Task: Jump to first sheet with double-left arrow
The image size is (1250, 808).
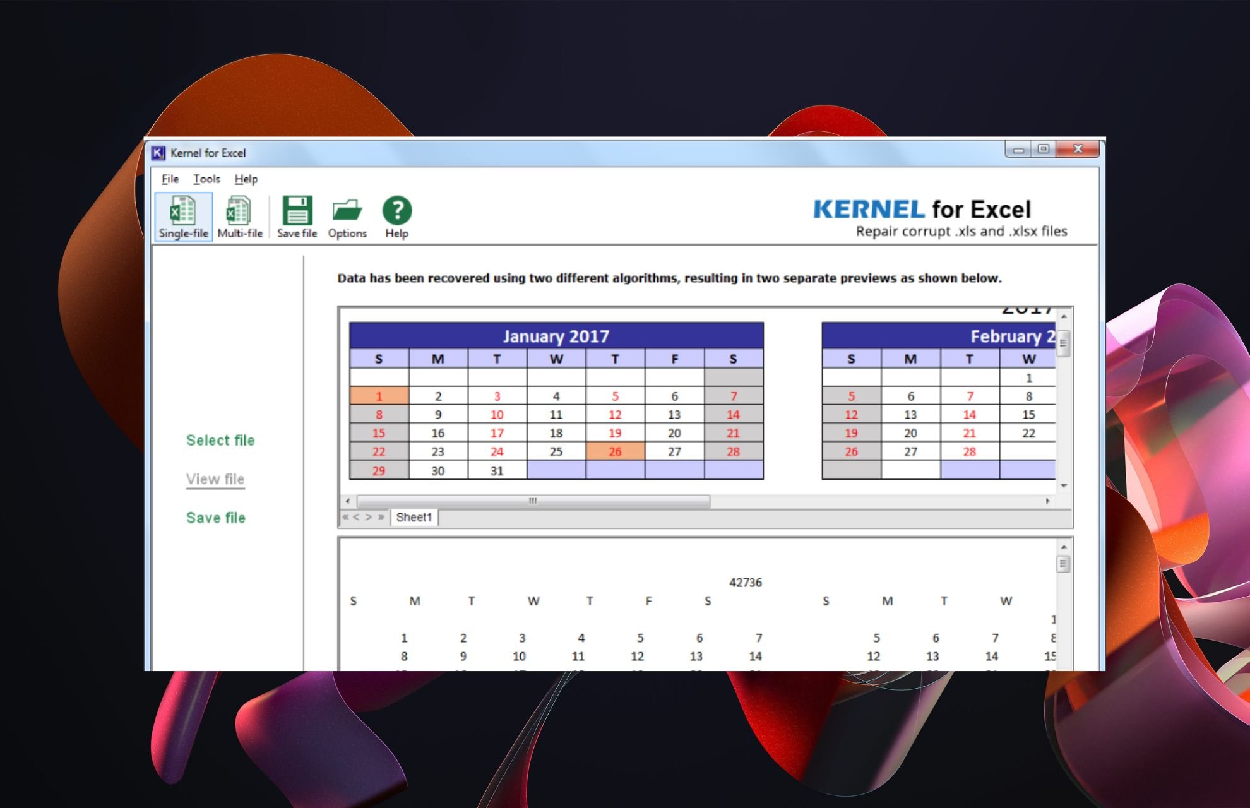Action: [x=345, y=517]
